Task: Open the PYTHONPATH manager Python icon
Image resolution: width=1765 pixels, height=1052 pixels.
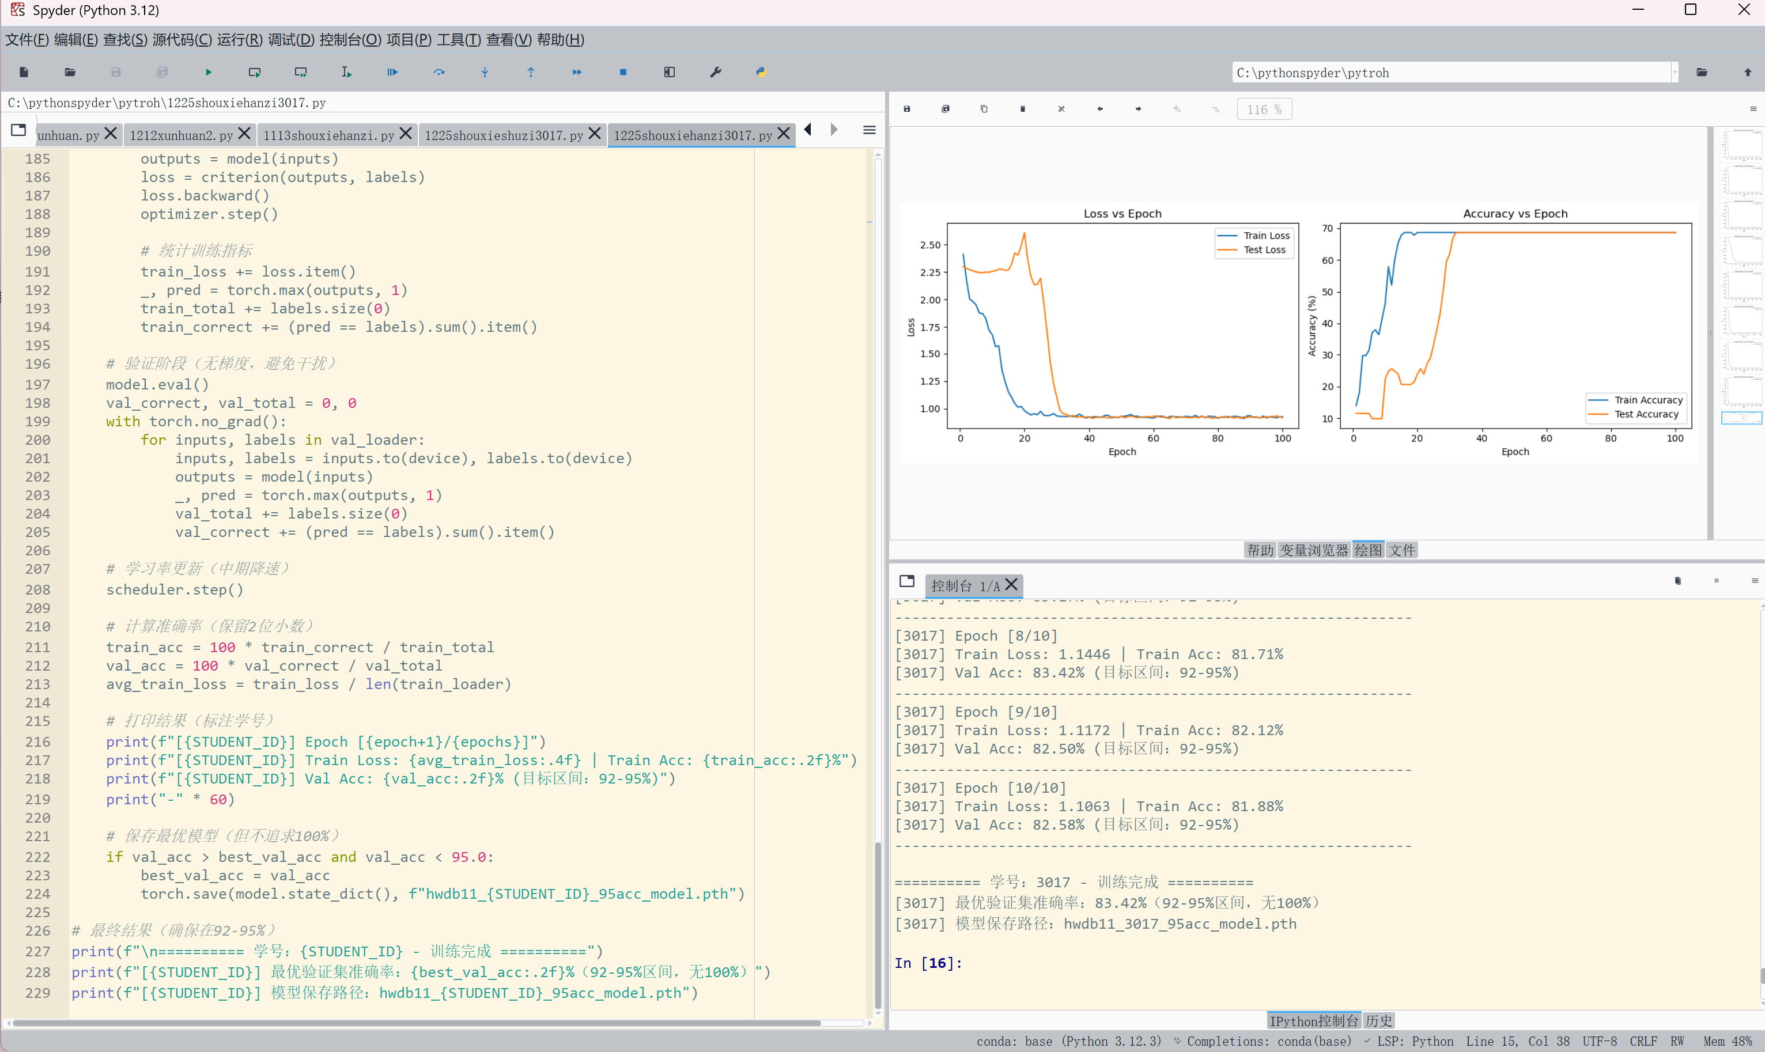Action: 761,73
